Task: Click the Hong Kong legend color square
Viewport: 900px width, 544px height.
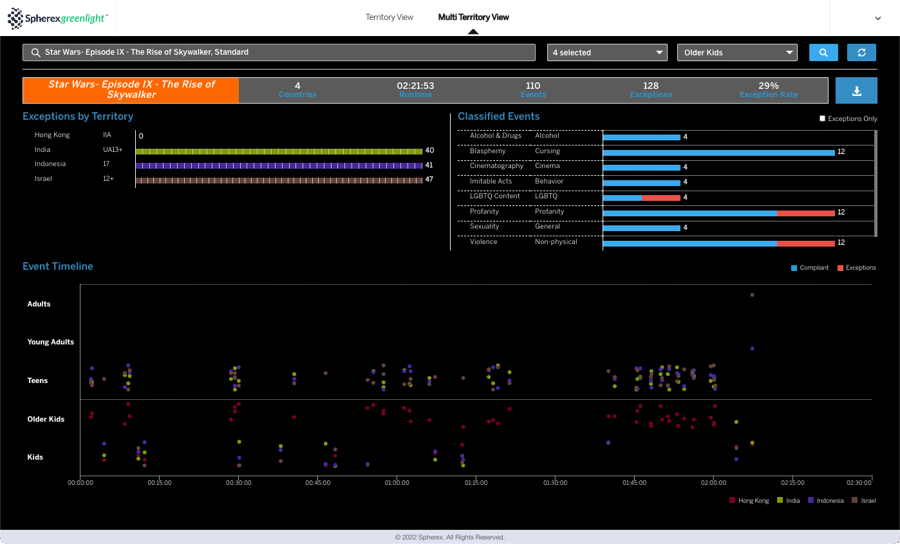Action: (x=733, y=500)
